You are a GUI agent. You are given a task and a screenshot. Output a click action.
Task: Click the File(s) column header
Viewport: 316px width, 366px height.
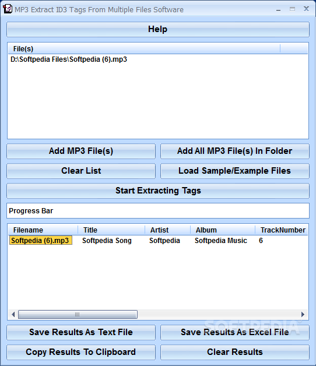point(144,49)
